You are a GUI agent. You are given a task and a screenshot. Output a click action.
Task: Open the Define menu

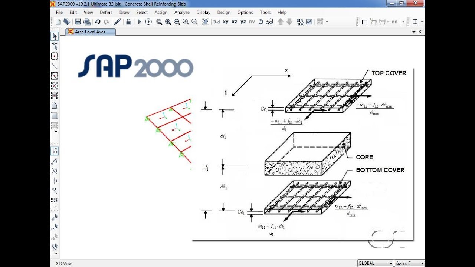[106, 12]
